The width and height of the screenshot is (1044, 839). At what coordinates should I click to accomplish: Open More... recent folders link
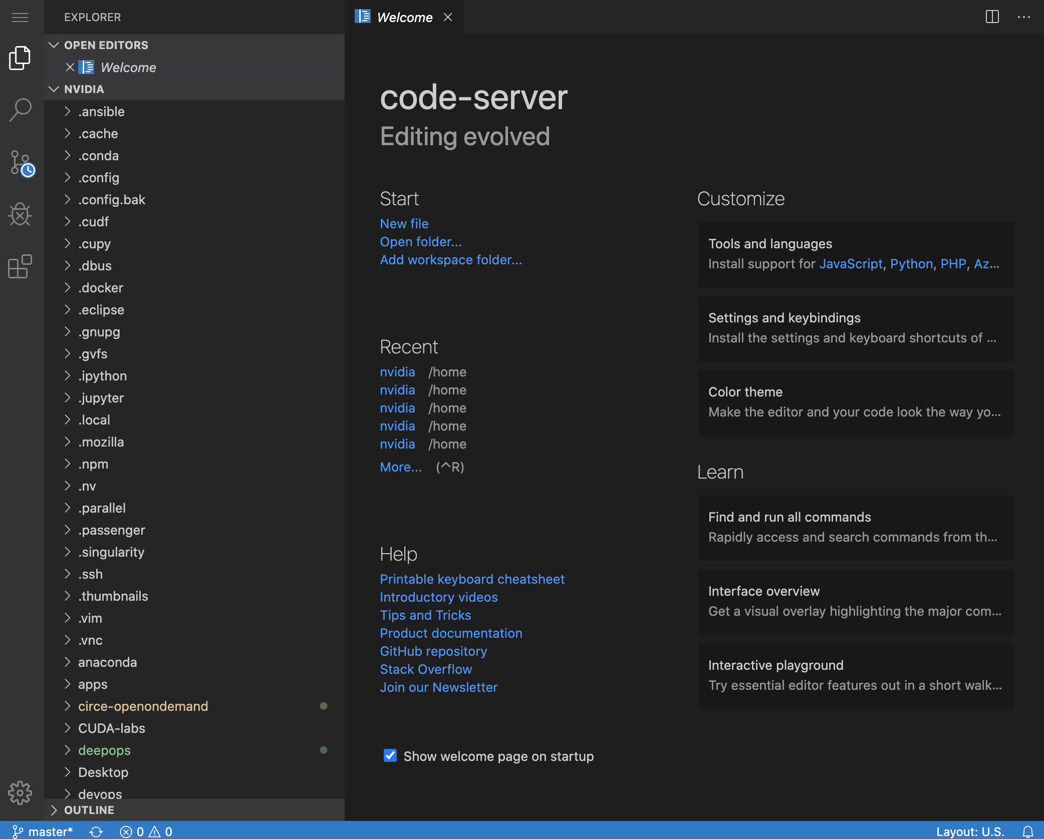(401, 467)
